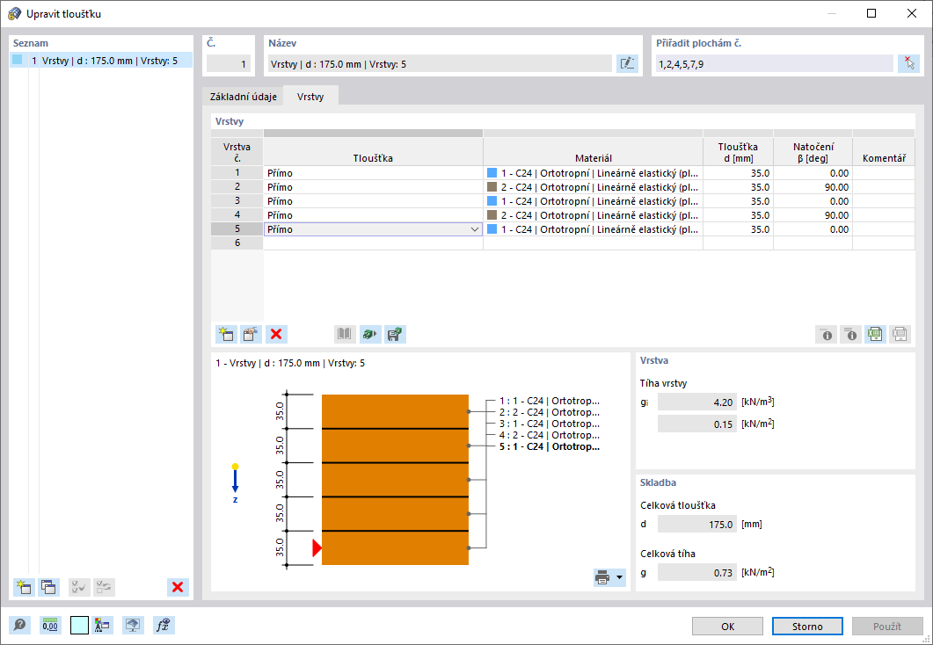Click legend entry 2 : 2 - C24 in preview
The width and height of the screenshot is (933, 645).
(x=550, y=412)
